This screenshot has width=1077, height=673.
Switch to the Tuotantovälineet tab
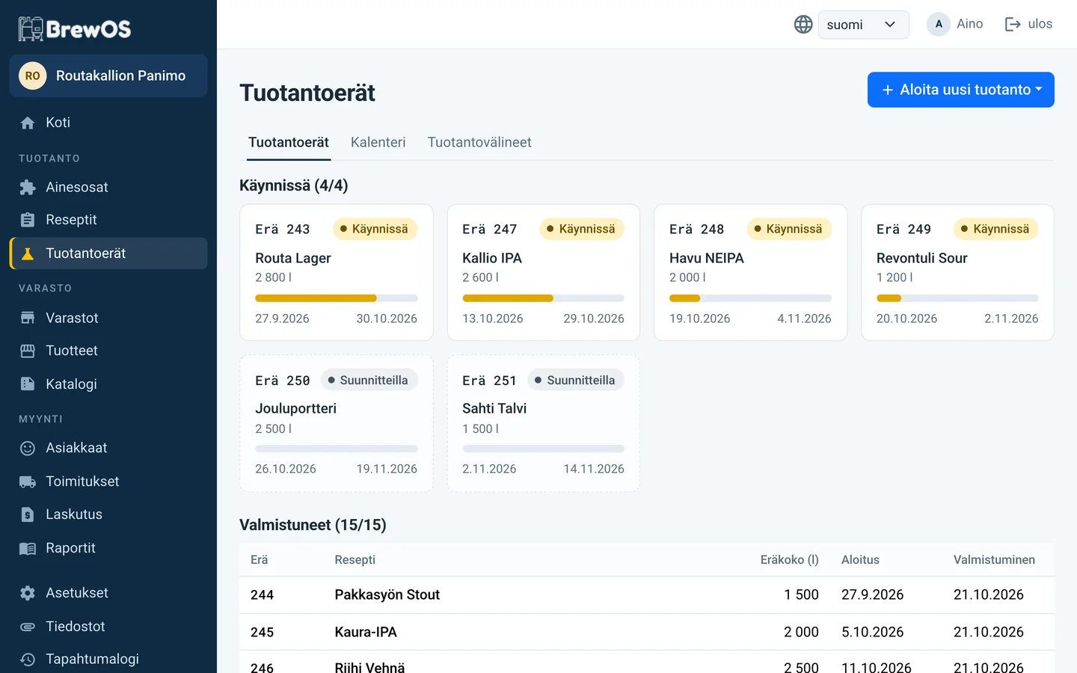[x=479, y=142]
